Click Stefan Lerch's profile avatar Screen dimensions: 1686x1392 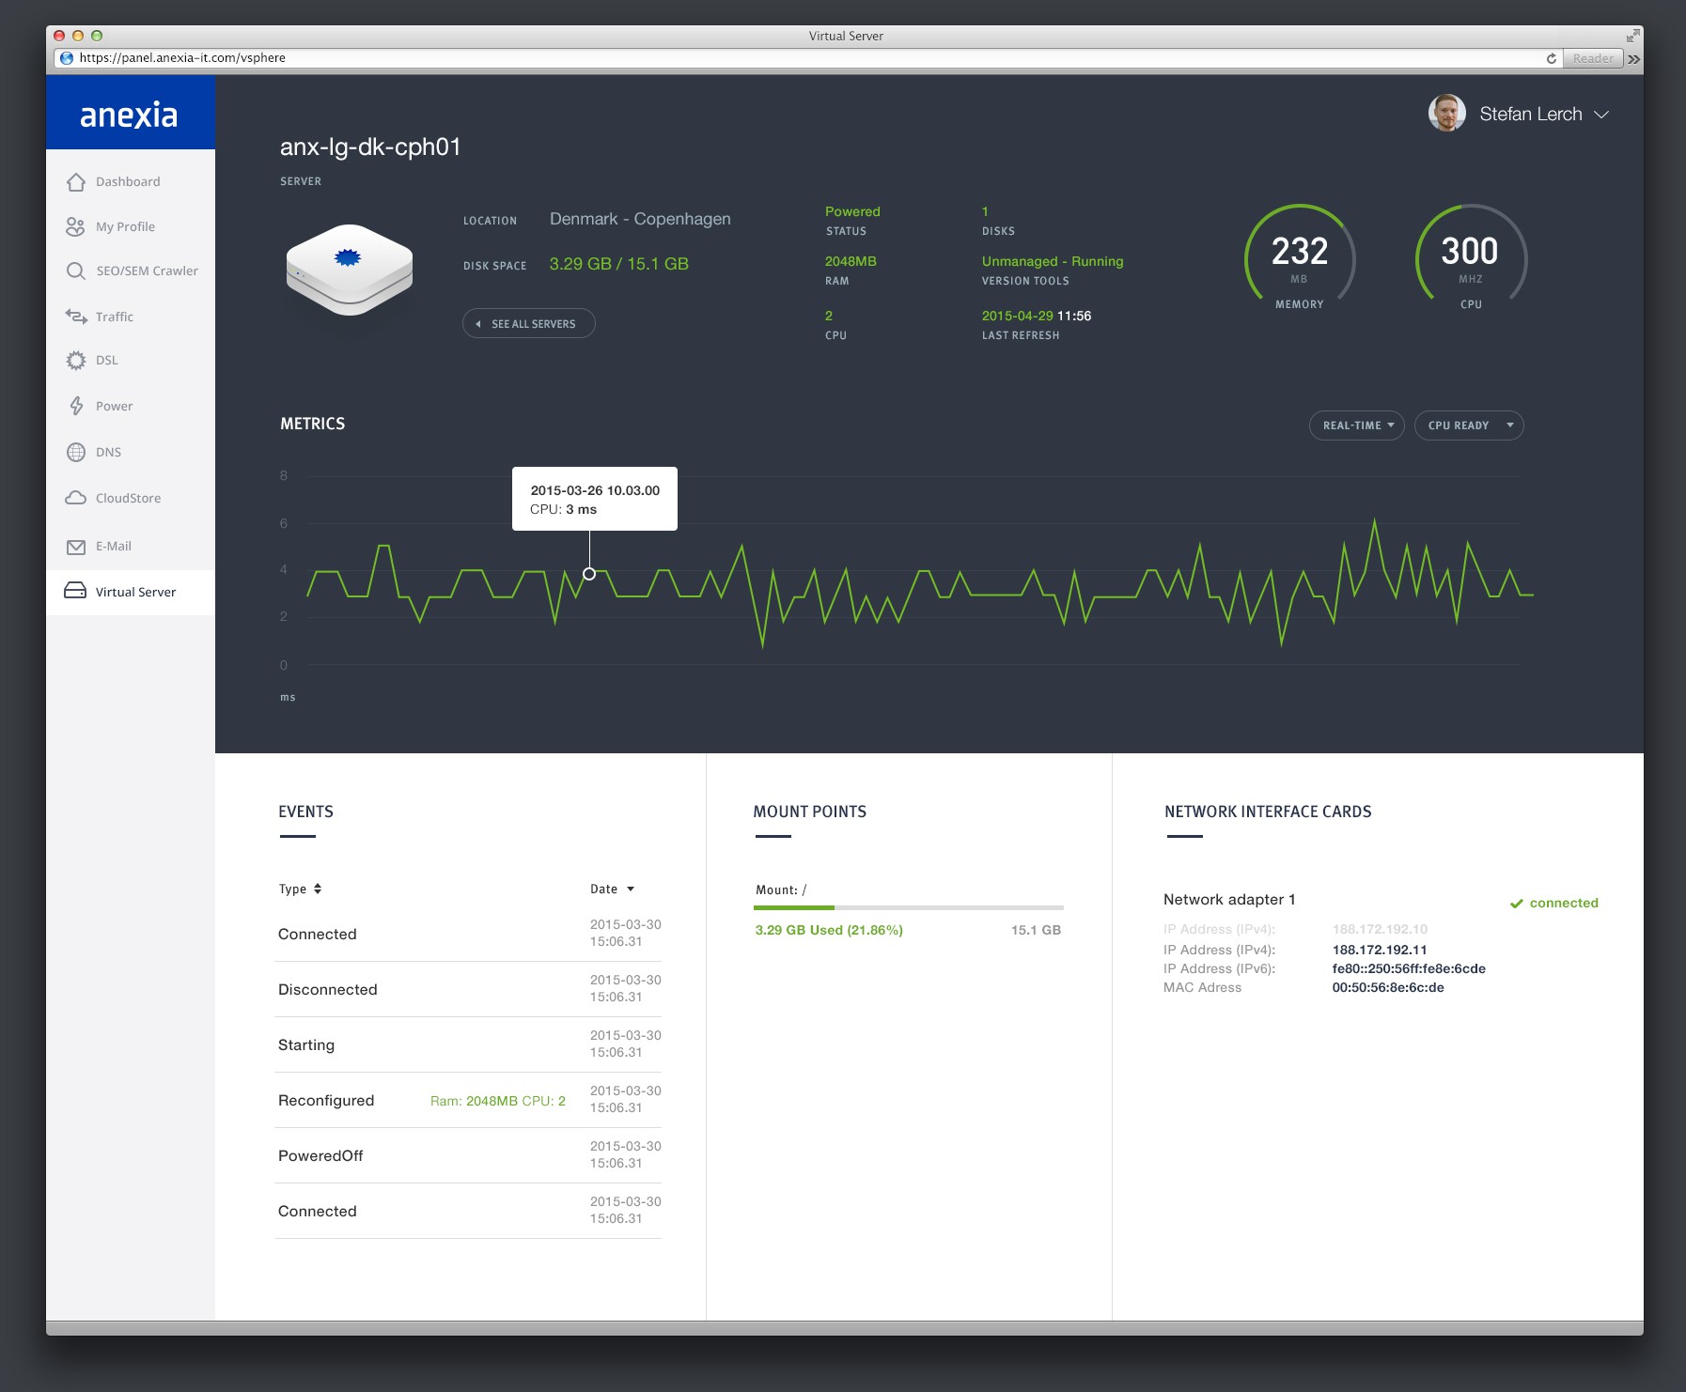pos(1447,113)
